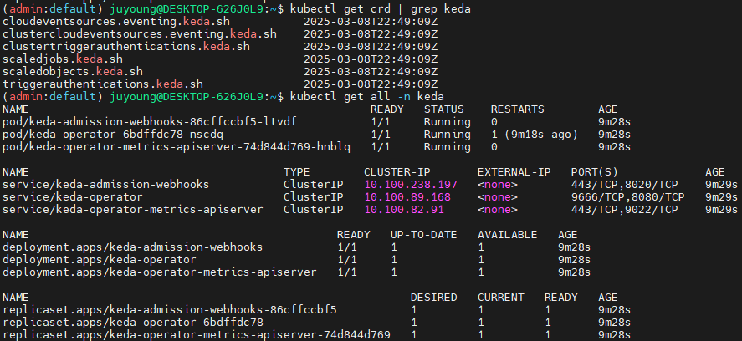Click timestamp beside triggerauthentications.keda.sh
Image resolution: width=742 pixels, height=341 pixels.
371,84
